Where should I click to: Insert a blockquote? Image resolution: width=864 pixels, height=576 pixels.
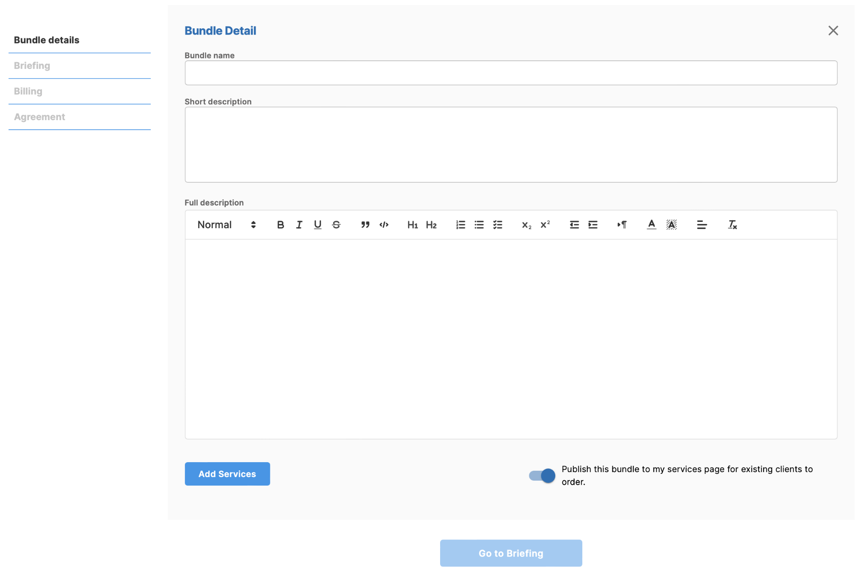tap(365, 225)
